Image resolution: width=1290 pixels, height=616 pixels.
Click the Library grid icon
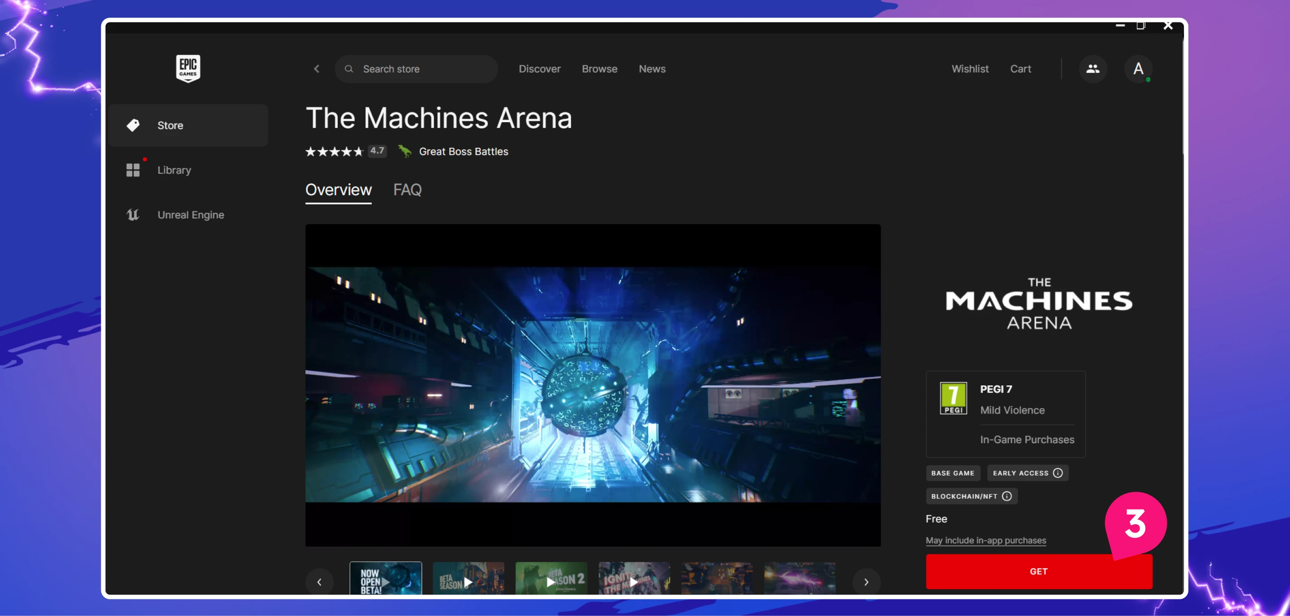tap(133, 170)
